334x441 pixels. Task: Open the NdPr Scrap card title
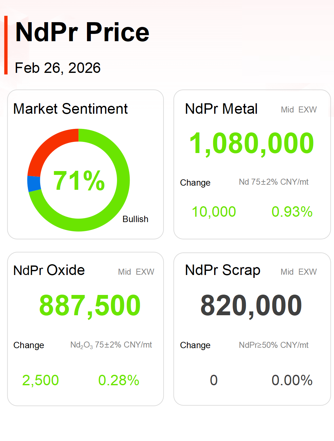pos(223,271)
